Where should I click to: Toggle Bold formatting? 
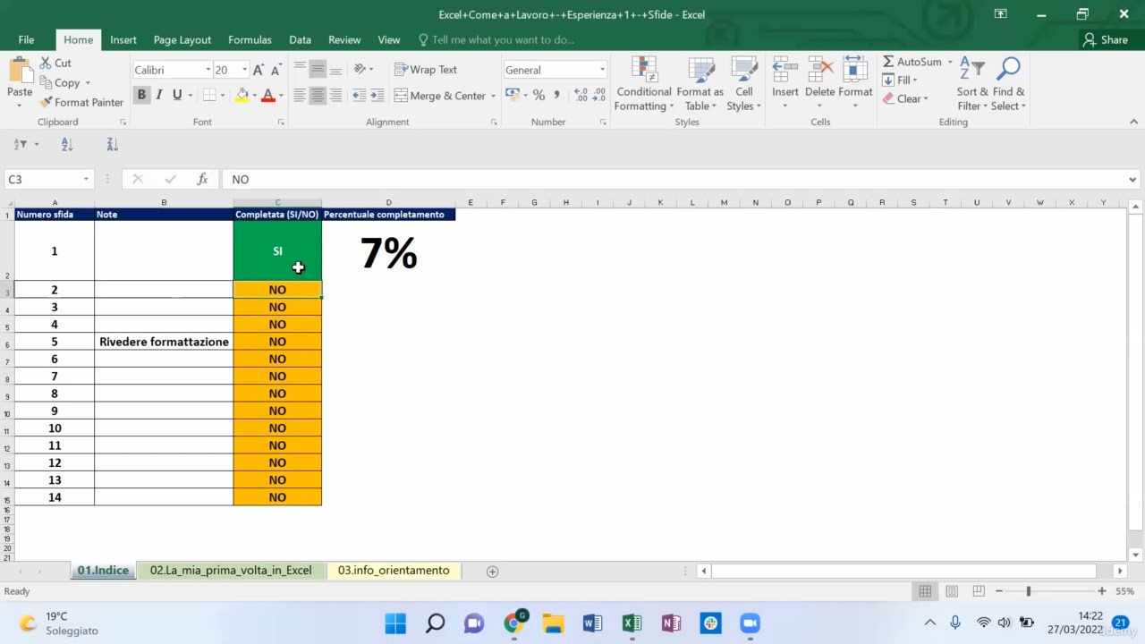(x=141, y=95)
